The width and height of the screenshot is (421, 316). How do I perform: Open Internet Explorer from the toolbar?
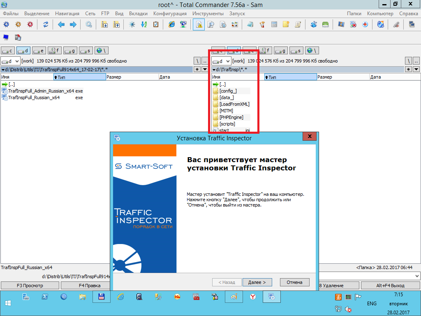(171, 24)
